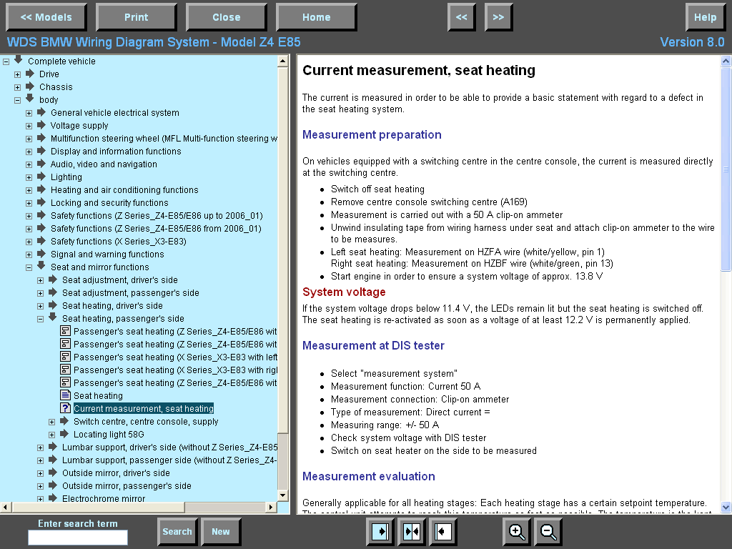Expand Seat heating, driver's side node
Image resolution: width=732 pixels, height=549 pixels.
pyautogui.click(x=40, y=306)
